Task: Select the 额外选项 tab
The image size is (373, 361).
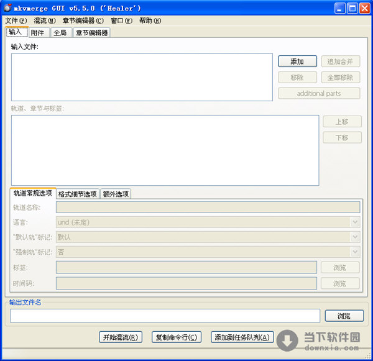Action: click(x=116, y=194)
